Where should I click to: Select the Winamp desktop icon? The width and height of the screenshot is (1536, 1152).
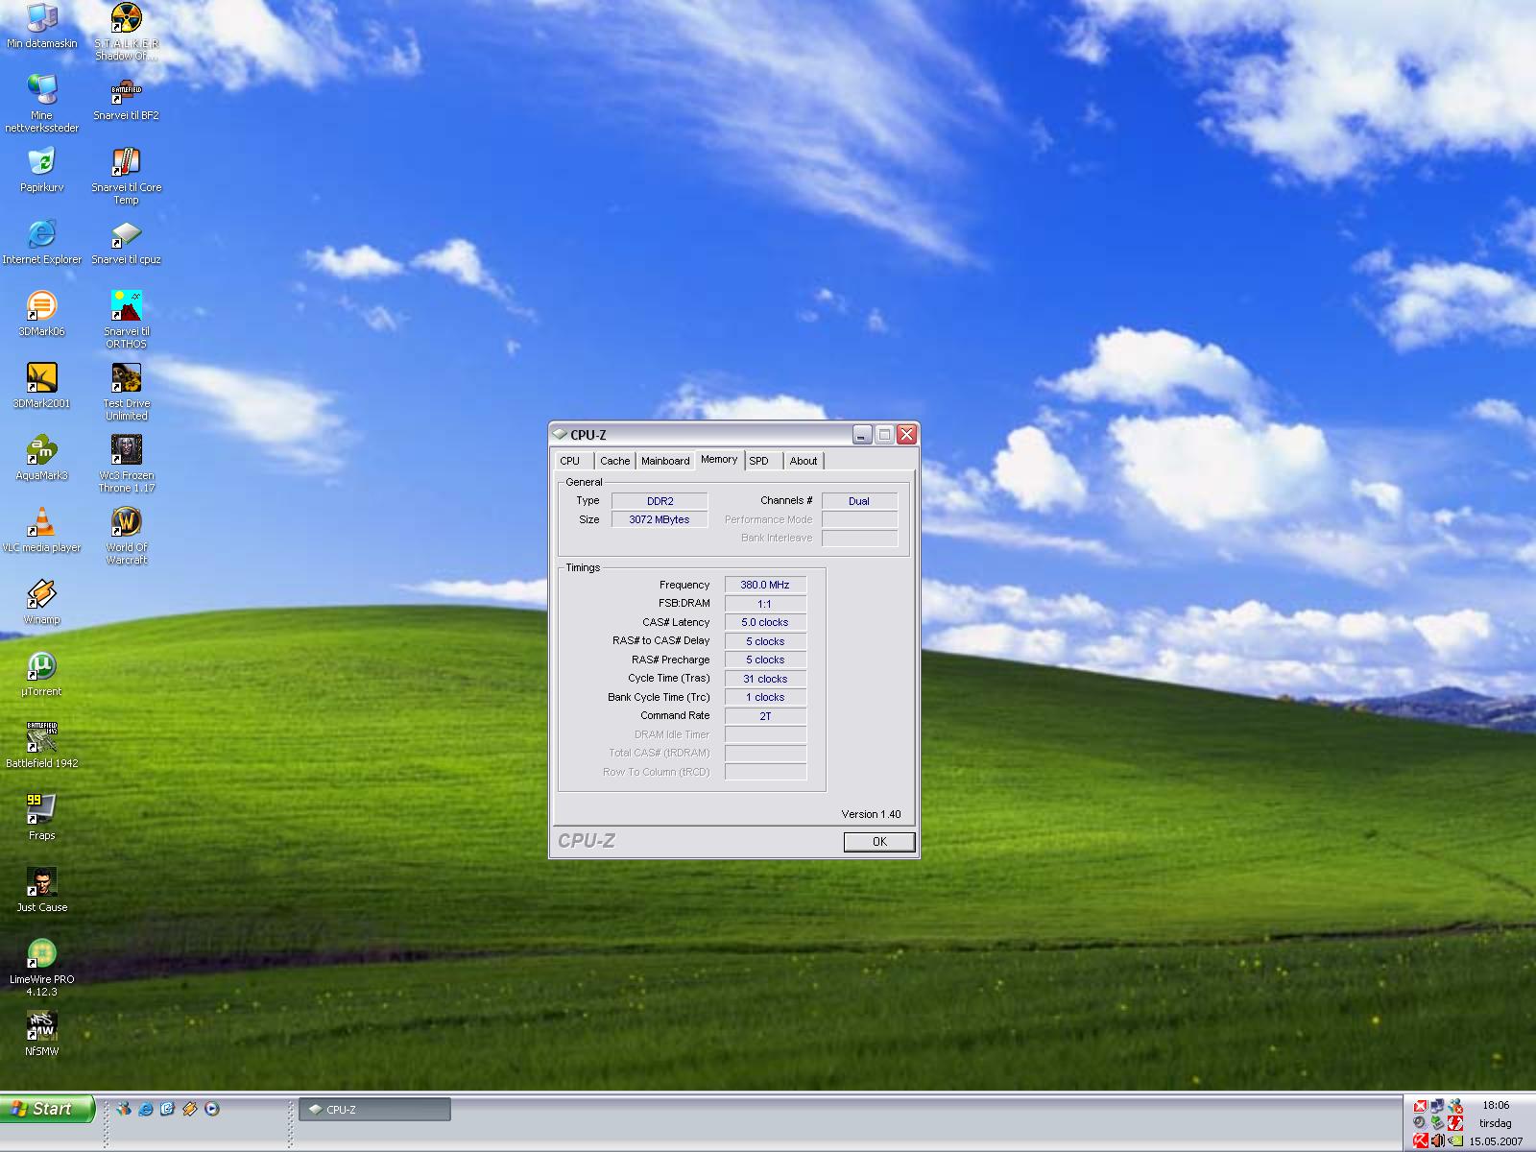pyautogui.click(x=41, y=602)
